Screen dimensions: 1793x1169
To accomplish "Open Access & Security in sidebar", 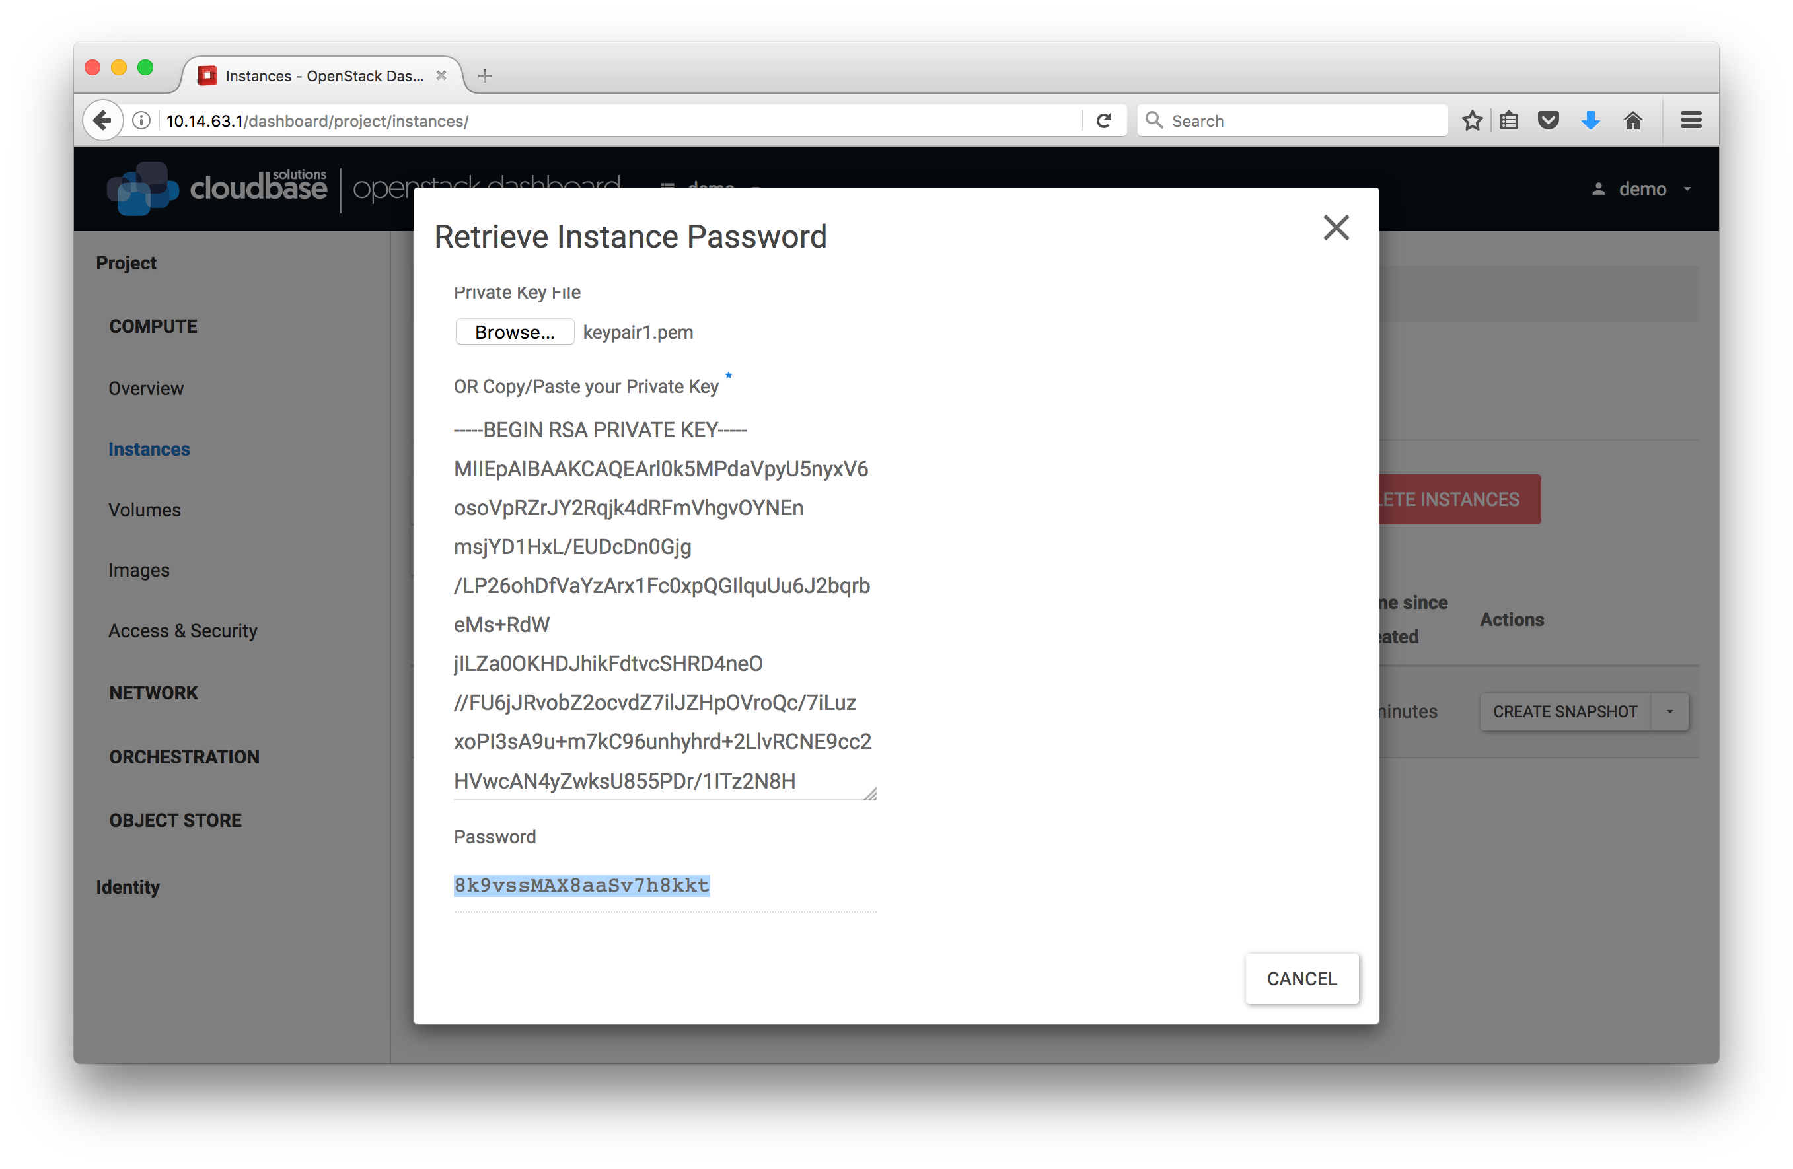I will point(183,631).
